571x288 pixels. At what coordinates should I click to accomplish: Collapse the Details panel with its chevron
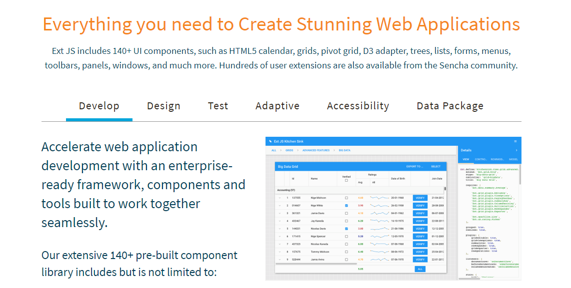pyautogui.click(x=516, y=150)
